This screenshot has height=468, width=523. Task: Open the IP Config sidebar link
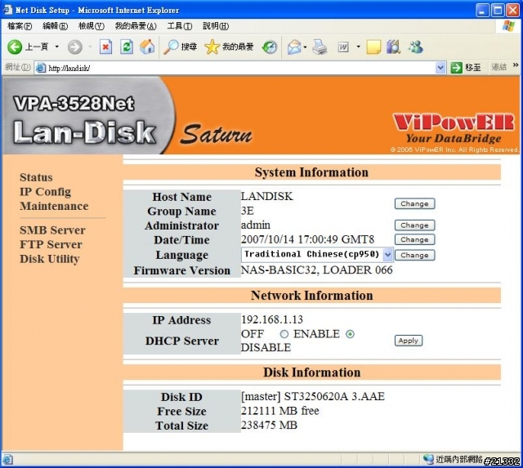coord(46,192)
